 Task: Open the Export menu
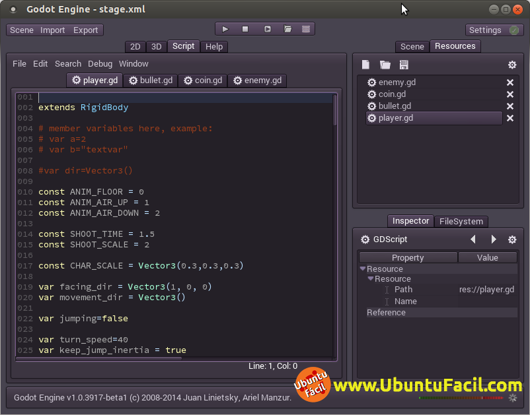[85, 30]
